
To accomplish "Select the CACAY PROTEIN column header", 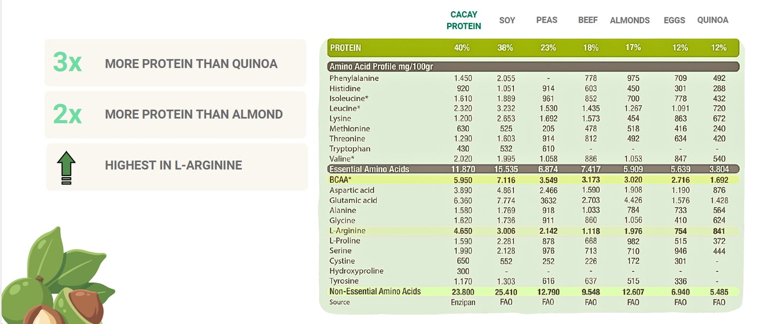I will 464,20.
